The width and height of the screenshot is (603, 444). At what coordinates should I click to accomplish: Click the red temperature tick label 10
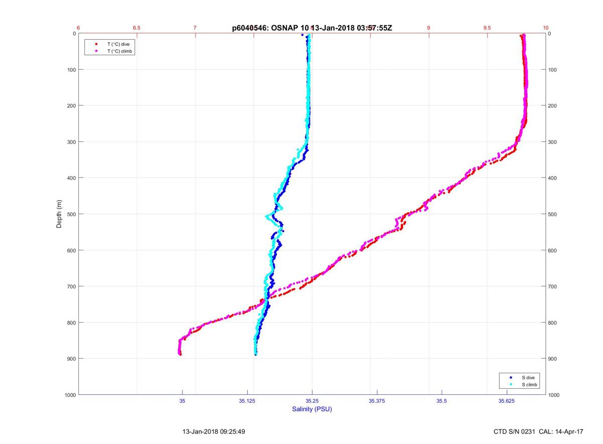click(545, 28)
